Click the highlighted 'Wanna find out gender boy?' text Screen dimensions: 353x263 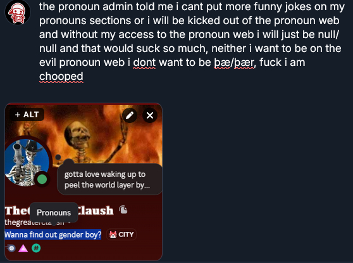pyautogui.click(x=53, y=235)
